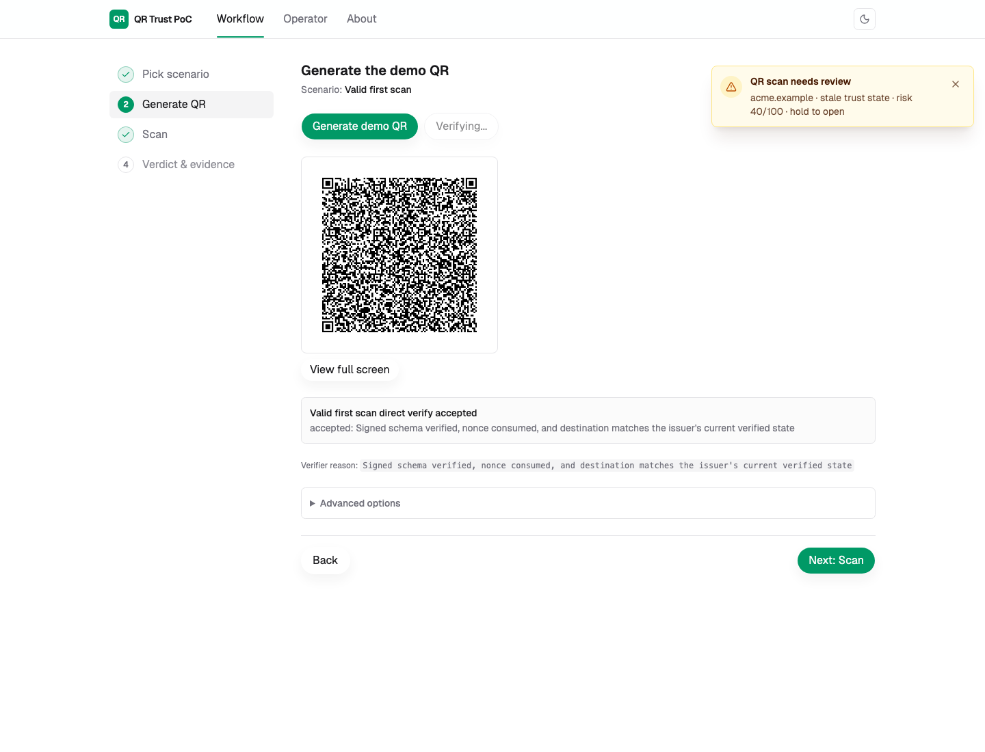This screenshot has width=985, height=752.
Task: Click the generated QR code image
Action: pyautogui.click(x=399, y=255)
